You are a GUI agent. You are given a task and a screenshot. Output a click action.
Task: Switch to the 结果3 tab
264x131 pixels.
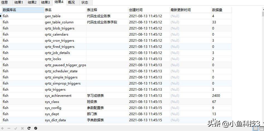coord(45,2)
